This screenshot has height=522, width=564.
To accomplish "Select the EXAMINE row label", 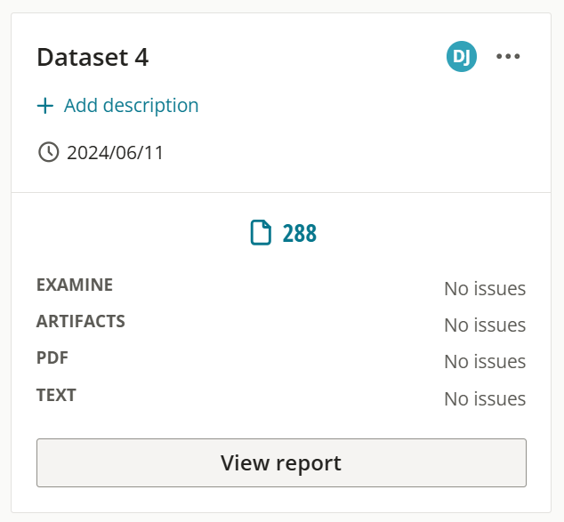I will [x=75, y=285].
